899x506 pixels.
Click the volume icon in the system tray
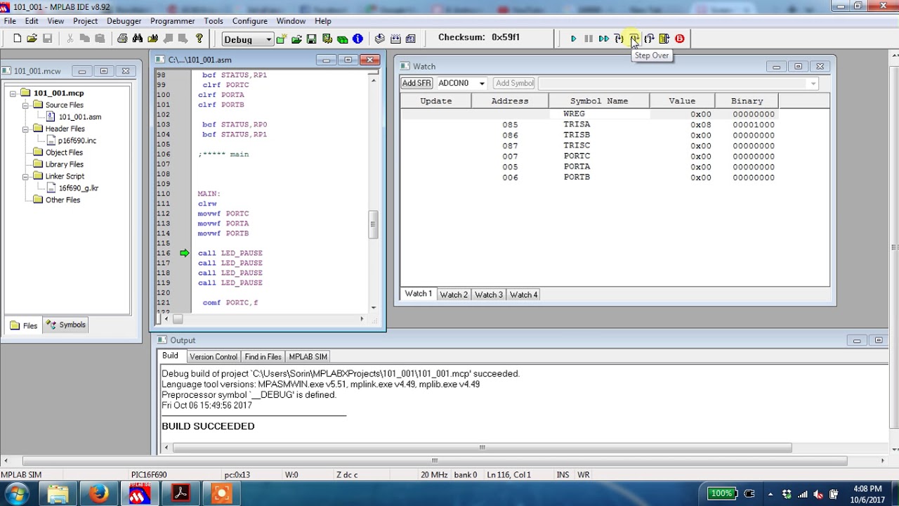[818, 494]
